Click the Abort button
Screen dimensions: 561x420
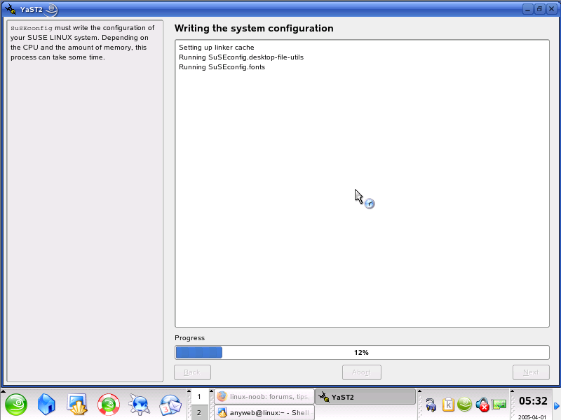[362, 372]
